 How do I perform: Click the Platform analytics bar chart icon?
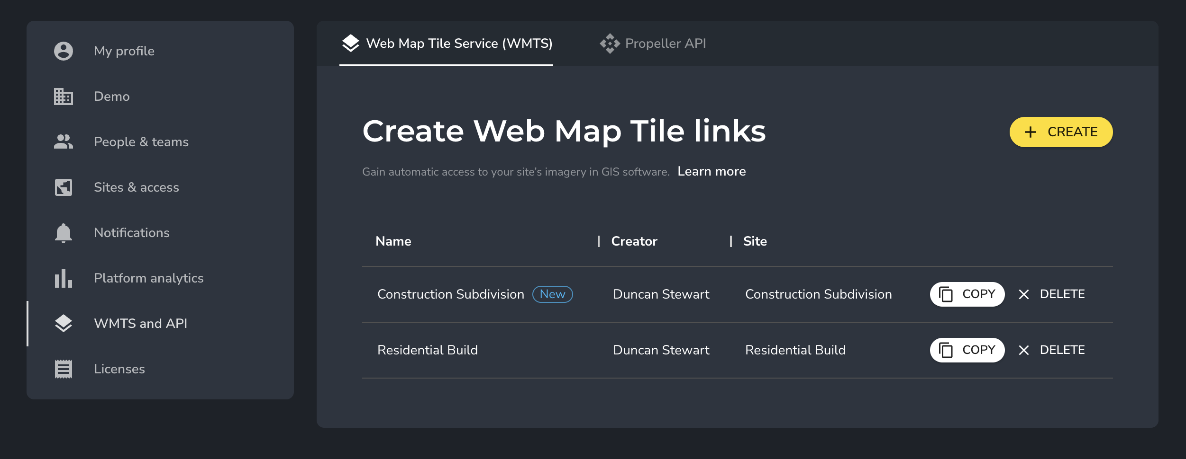point(64,278)
